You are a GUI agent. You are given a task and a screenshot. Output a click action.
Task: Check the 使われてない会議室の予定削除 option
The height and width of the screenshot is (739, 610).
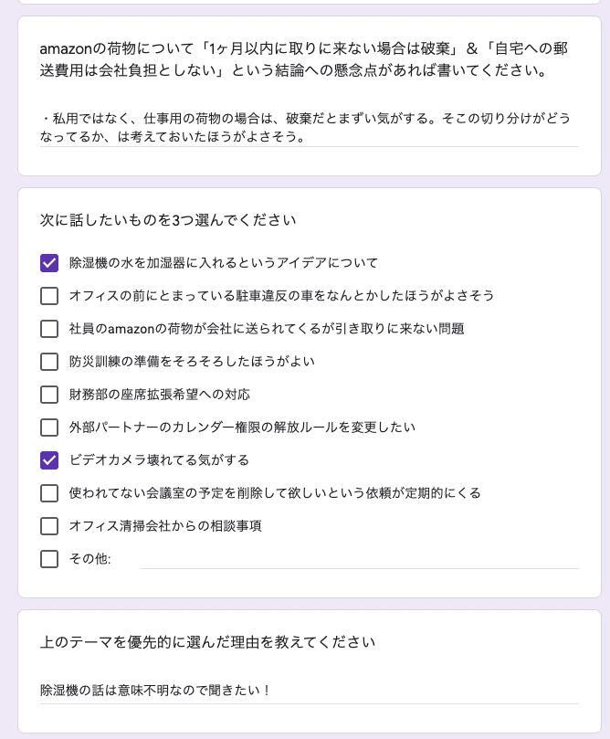tap(49, 492)
